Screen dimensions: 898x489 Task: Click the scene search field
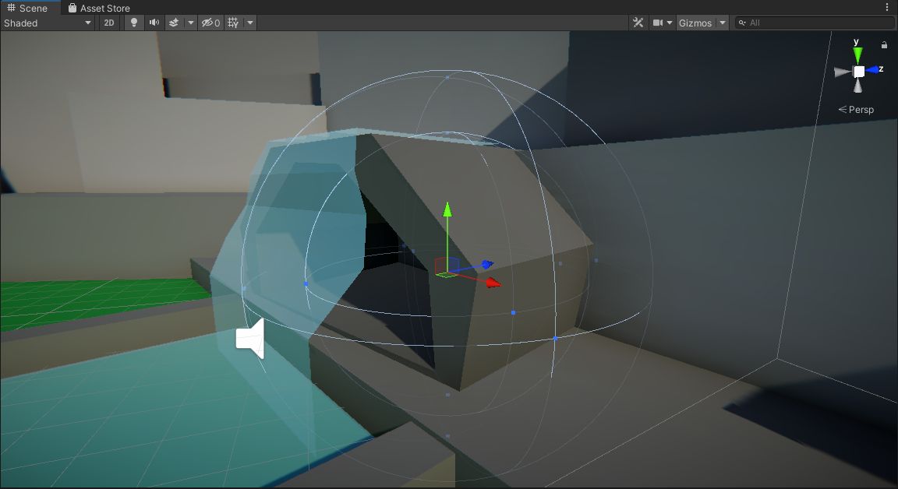(815, 23)
